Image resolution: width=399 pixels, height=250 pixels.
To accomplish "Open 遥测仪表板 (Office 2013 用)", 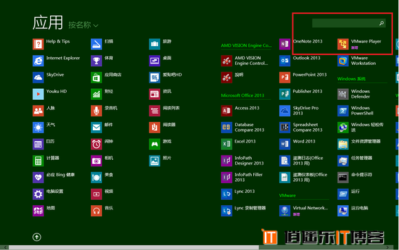I will coord(303,178).
